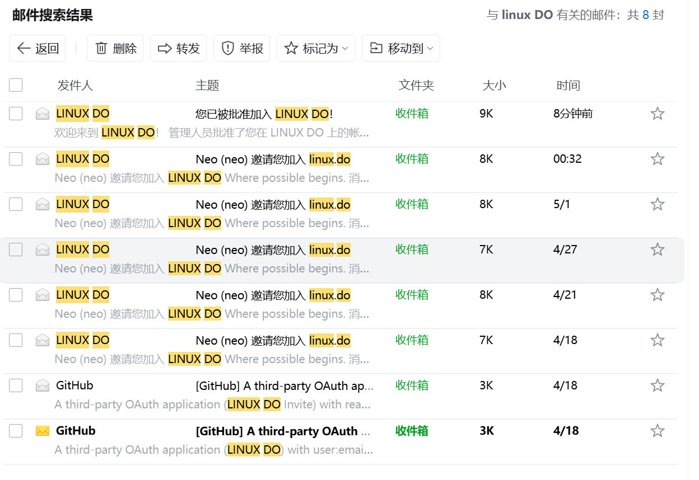Open the 收件箱 folder link on first email
Viewport: 699px width, 480px height.
tap(412, 114)
